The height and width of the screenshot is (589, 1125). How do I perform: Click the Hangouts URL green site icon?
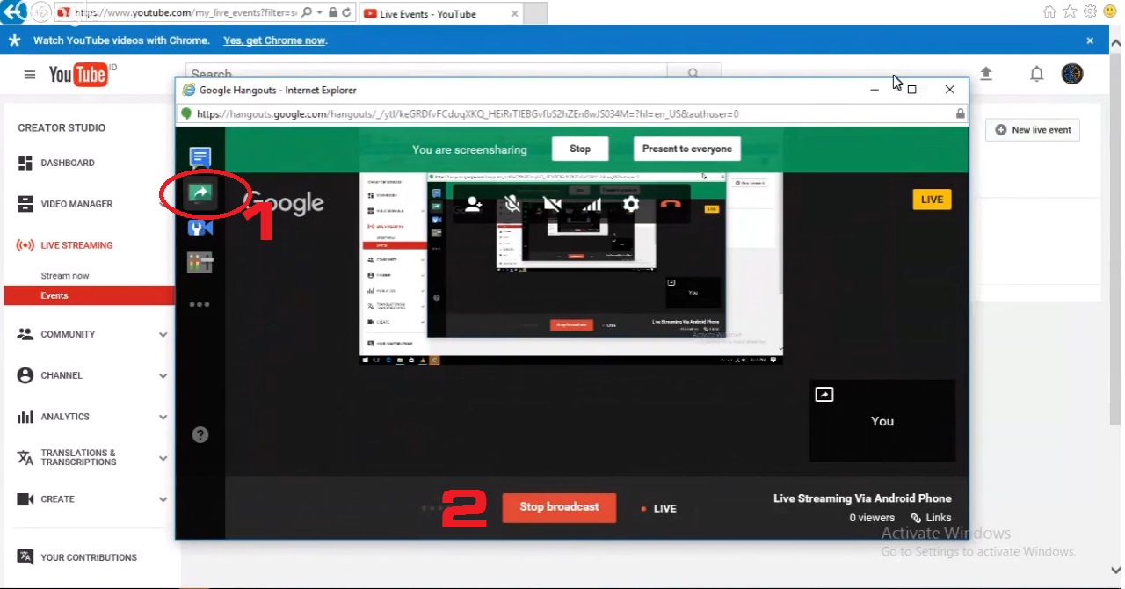click(x=186, y=113)
